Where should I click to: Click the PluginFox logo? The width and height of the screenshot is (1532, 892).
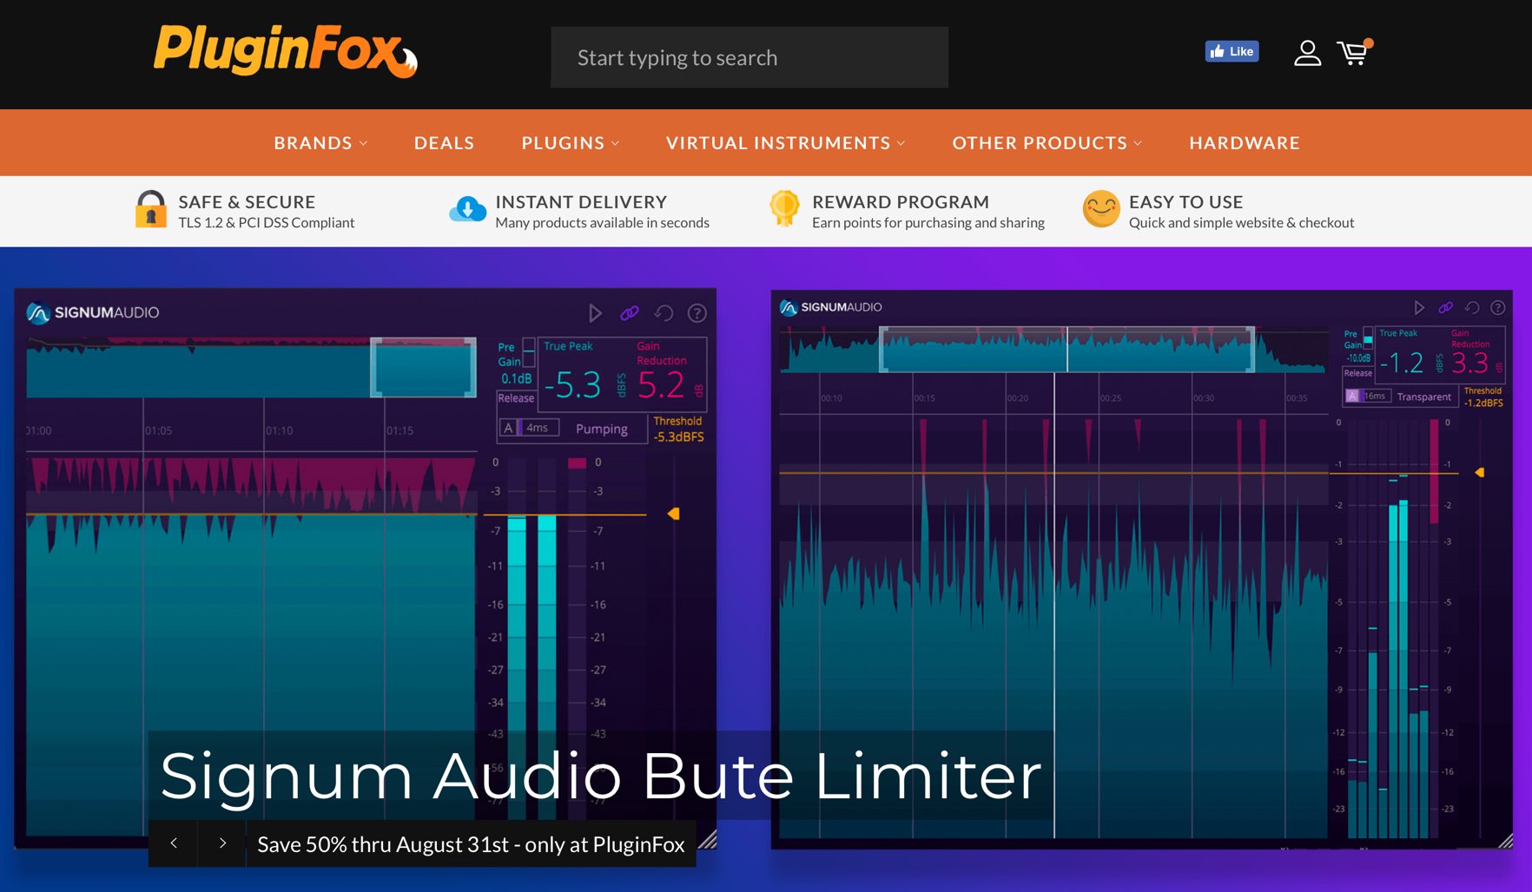286,50
